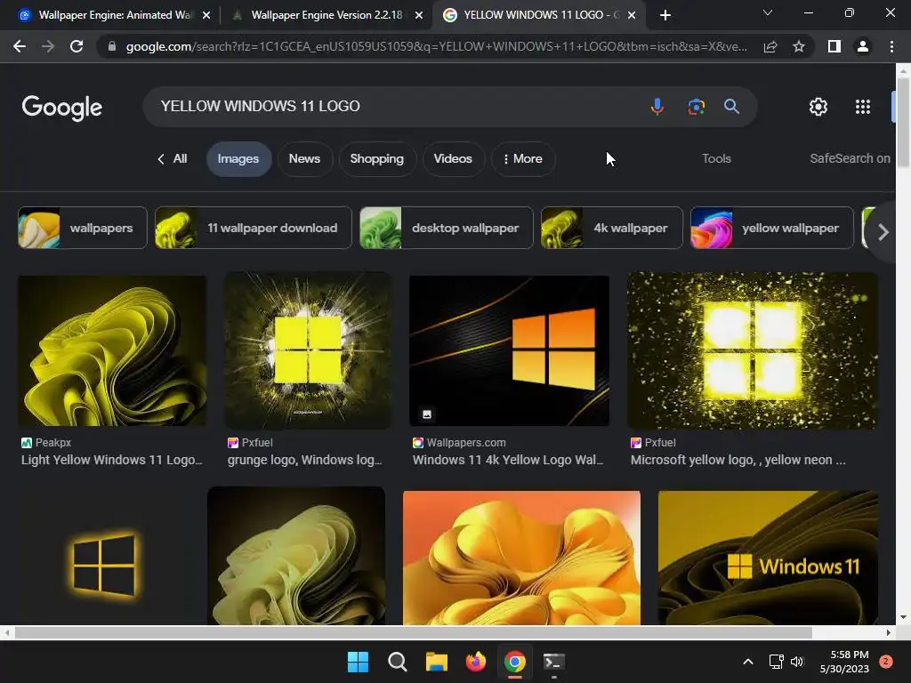Open the SafeSearch on setting

tap(850, 158)
